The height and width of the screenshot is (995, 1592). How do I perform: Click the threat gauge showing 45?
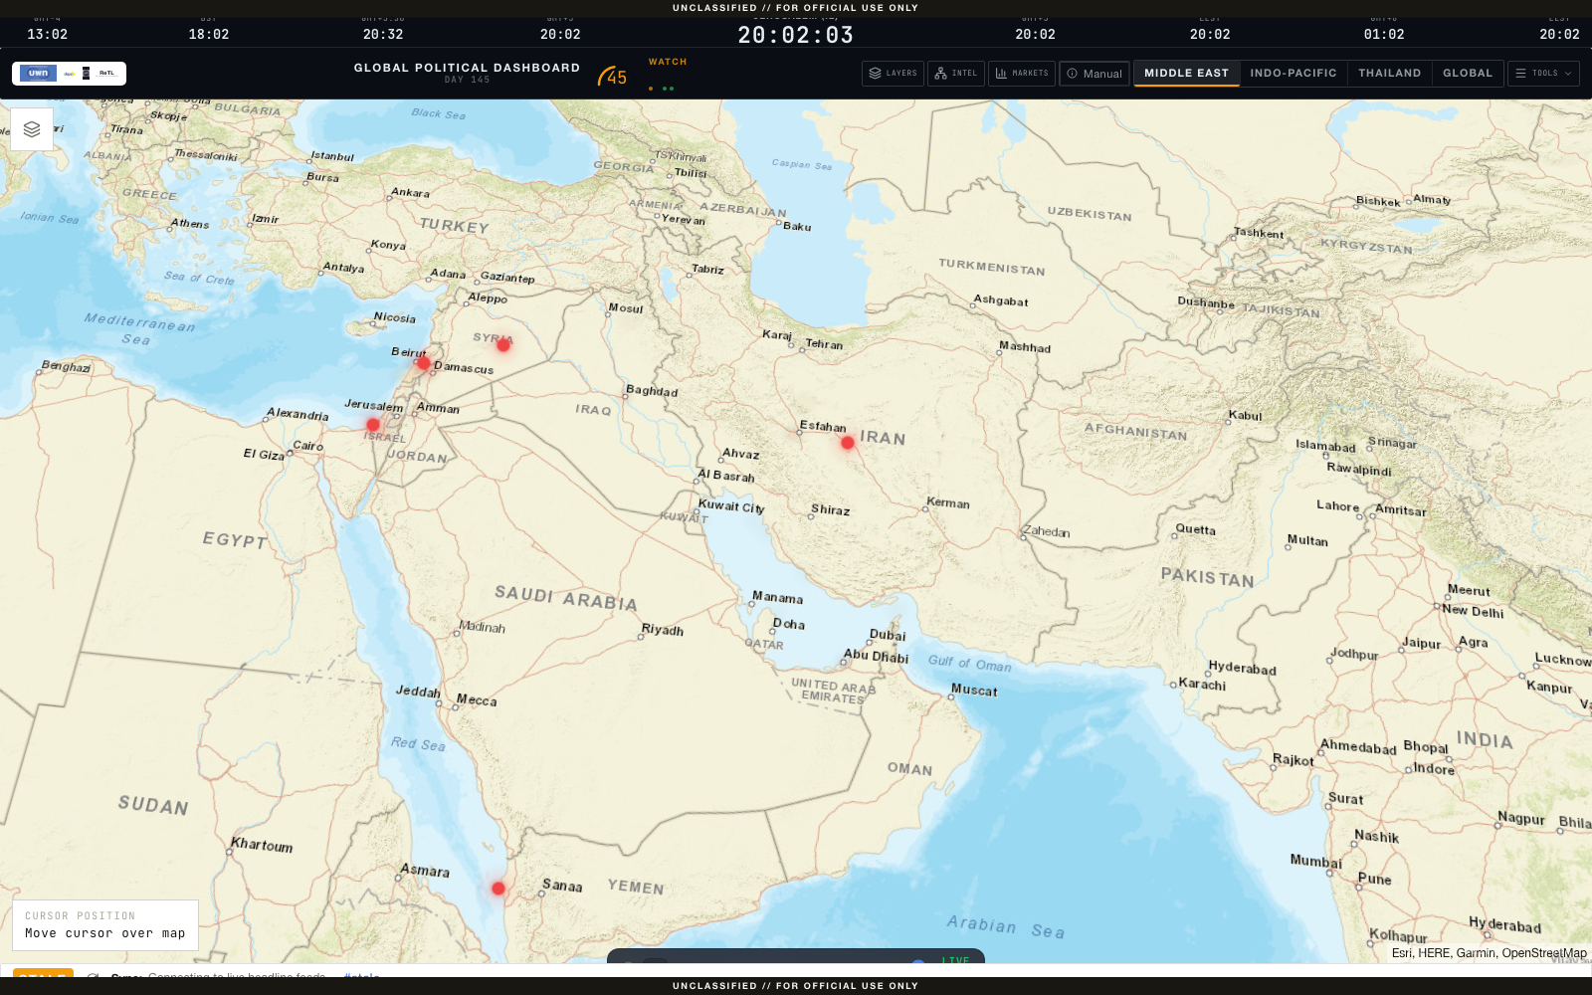point(612,77)
